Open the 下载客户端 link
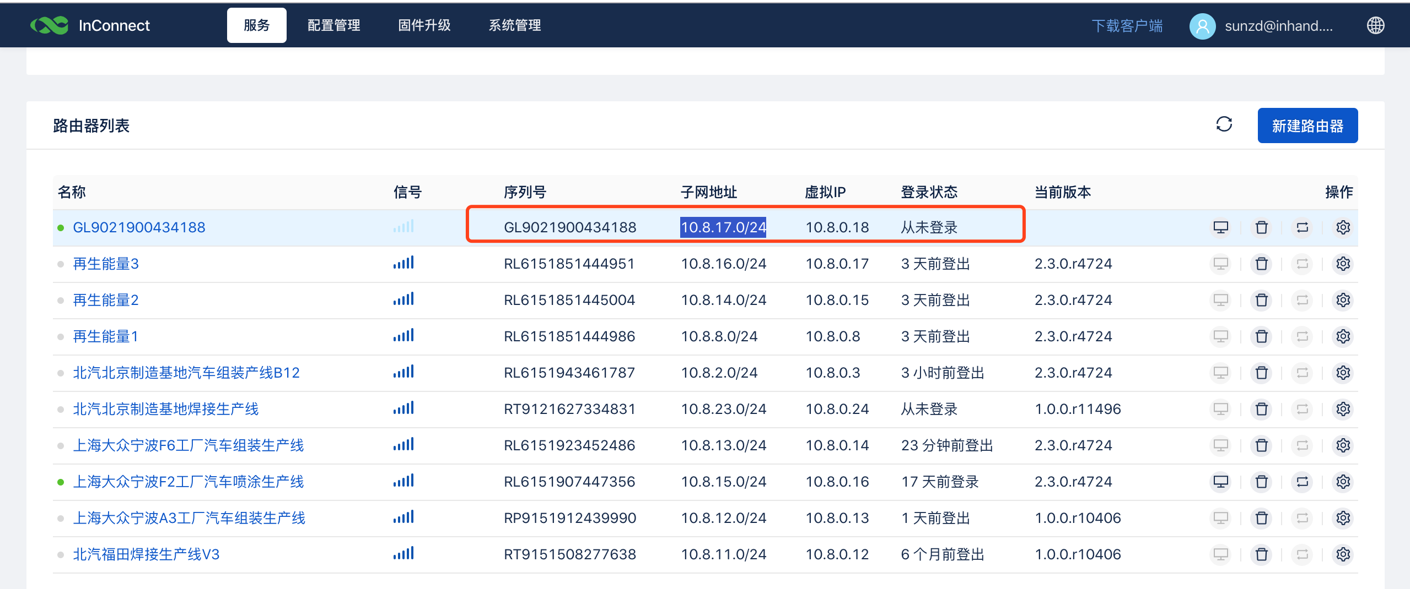Image resolution: width=1410 pixels, height=589 pixels. point(1127,26)
